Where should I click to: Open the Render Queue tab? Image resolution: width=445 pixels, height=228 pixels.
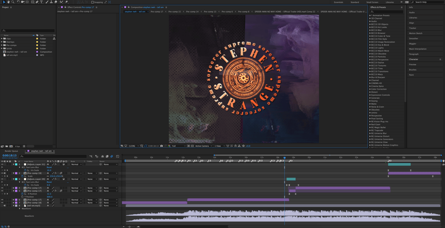click(11, 151)
